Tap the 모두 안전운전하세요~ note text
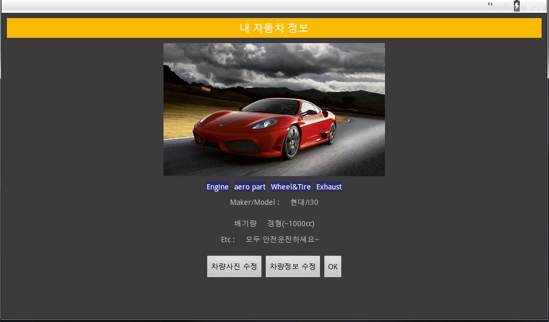 tap(282, 240)
